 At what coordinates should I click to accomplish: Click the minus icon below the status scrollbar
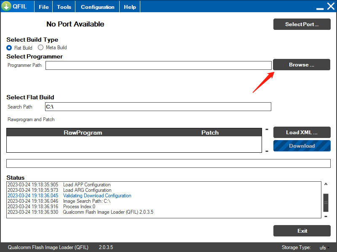point(326,216)
